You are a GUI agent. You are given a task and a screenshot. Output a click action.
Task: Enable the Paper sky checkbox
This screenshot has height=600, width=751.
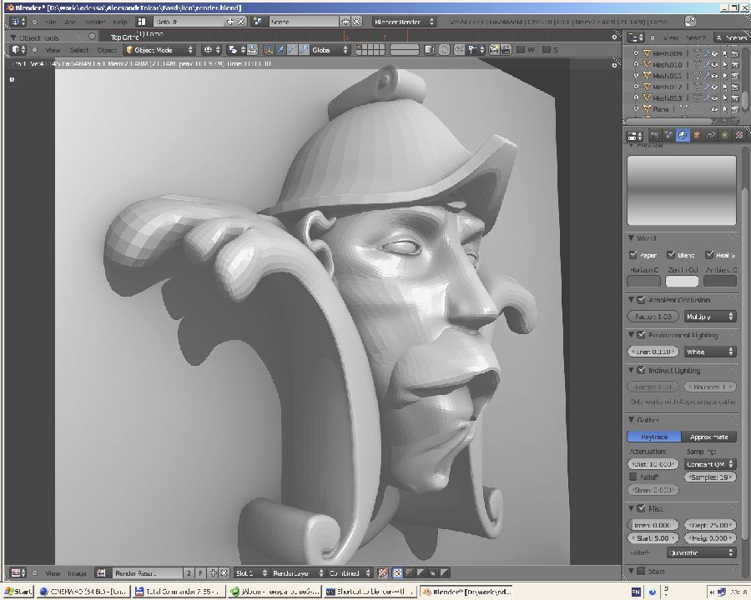click(634, 255)
